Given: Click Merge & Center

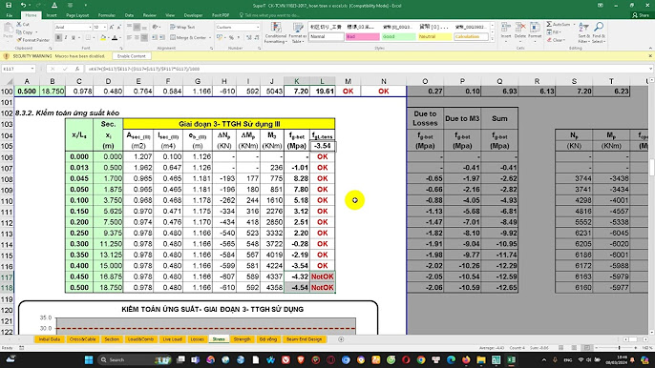Looking at the screenshot, I should [x=187, y=37].
